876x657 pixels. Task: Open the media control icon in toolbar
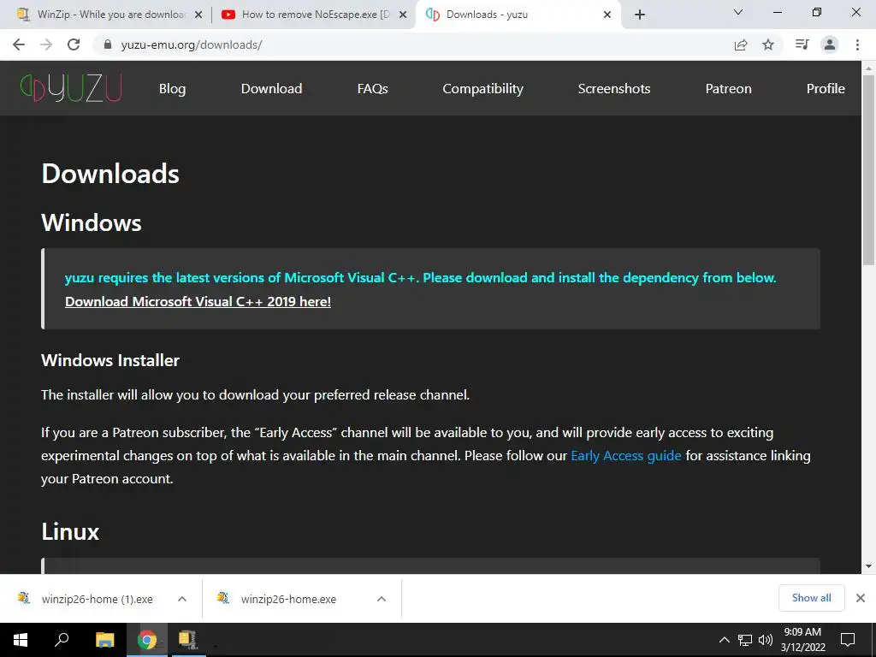pos(802,44)
